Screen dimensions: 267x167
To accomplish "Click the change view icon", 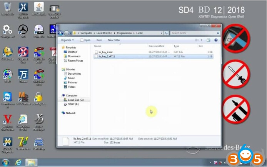I will tap(197, 40).
